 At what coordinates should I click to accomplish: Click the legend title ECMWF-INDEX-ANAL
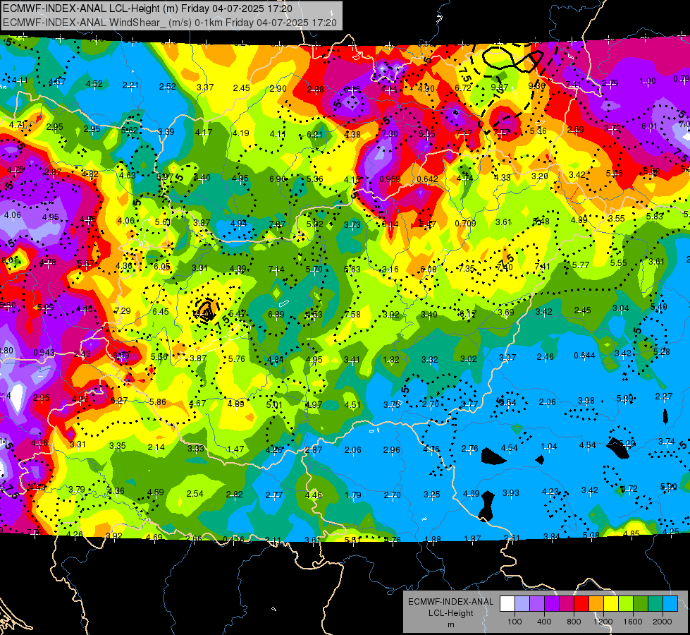click(x=450, y=602)
